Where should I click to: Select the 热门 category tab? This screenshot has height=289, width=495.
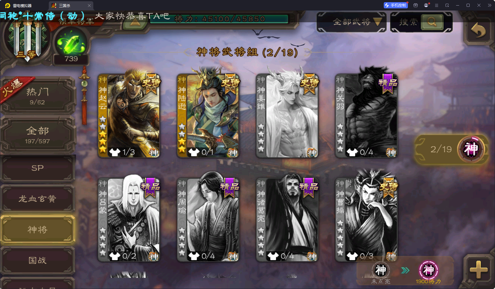tap(37, 96)
